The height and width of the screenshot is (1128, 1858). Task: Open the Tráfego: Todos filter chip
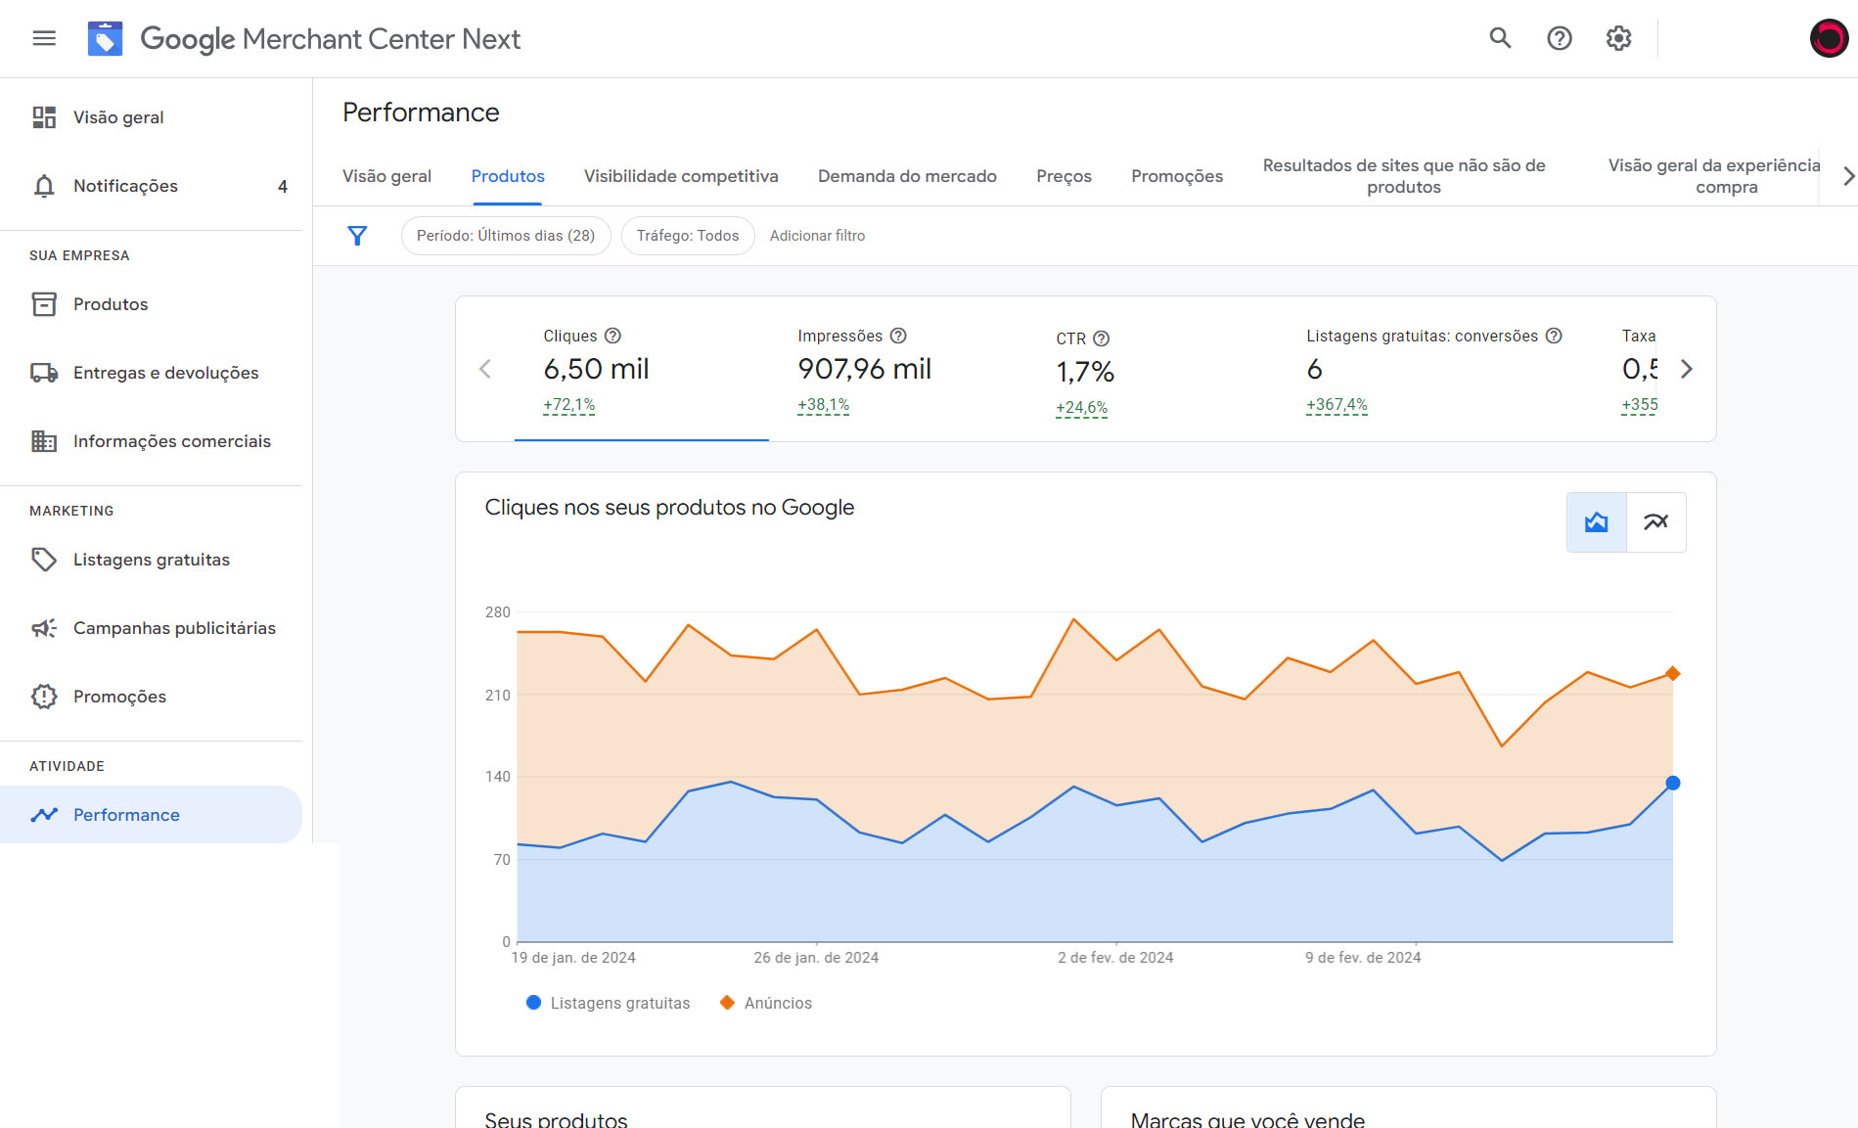coord(688,236)
